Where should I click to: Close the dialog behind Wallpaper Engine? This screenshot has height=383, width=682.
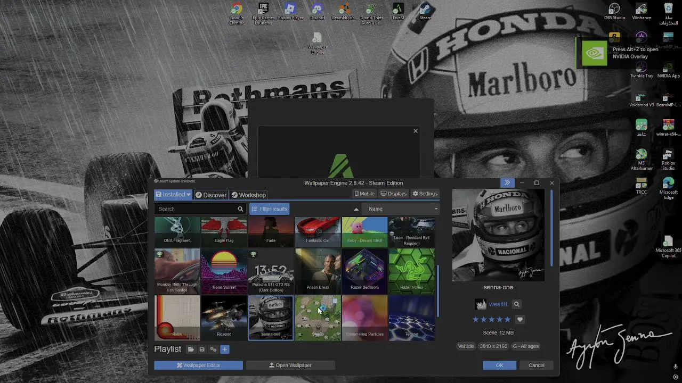(x=416, y=131)
